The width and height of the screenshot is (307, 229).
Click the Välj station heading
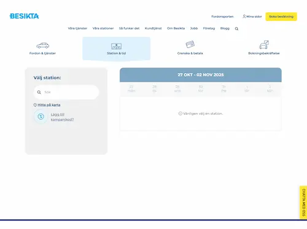47,78
